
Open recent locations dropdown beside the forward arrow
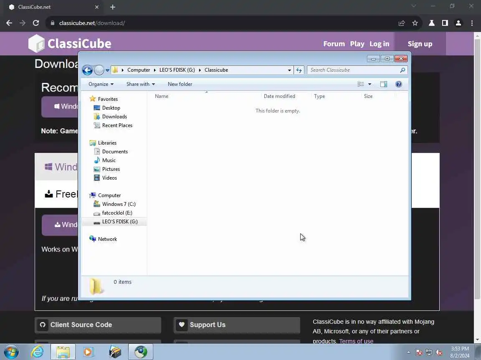click(x=107, y=70)
